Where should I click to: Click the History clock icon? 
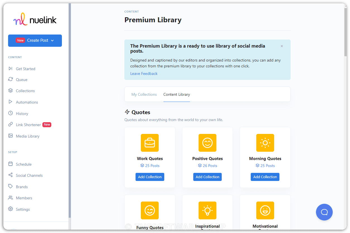10,113
